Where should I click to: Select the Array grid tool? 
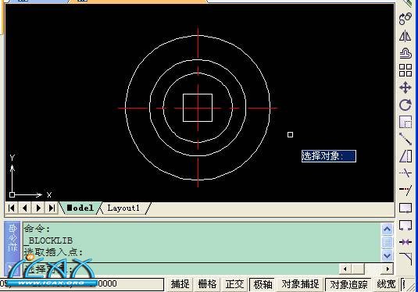point(405,70)
